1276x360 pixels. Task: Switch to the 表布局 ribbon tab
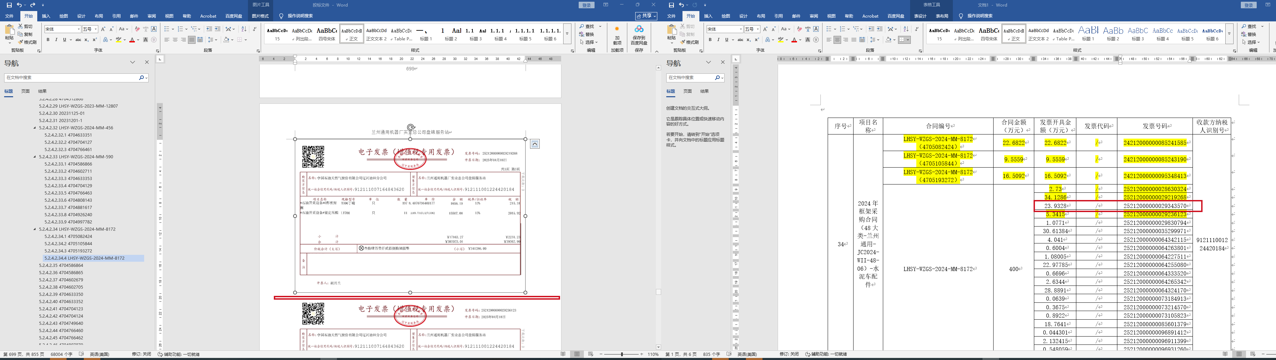pos(941,16)
